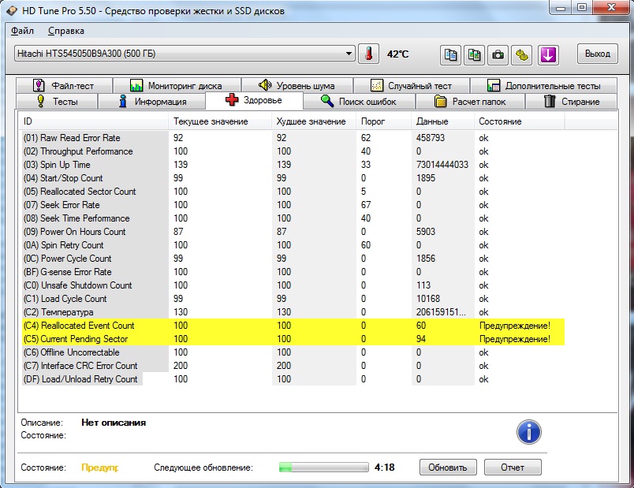The width and height of the screenshot is (634, 488).
Task: Click the Выход button
Action: coord(598,54)
